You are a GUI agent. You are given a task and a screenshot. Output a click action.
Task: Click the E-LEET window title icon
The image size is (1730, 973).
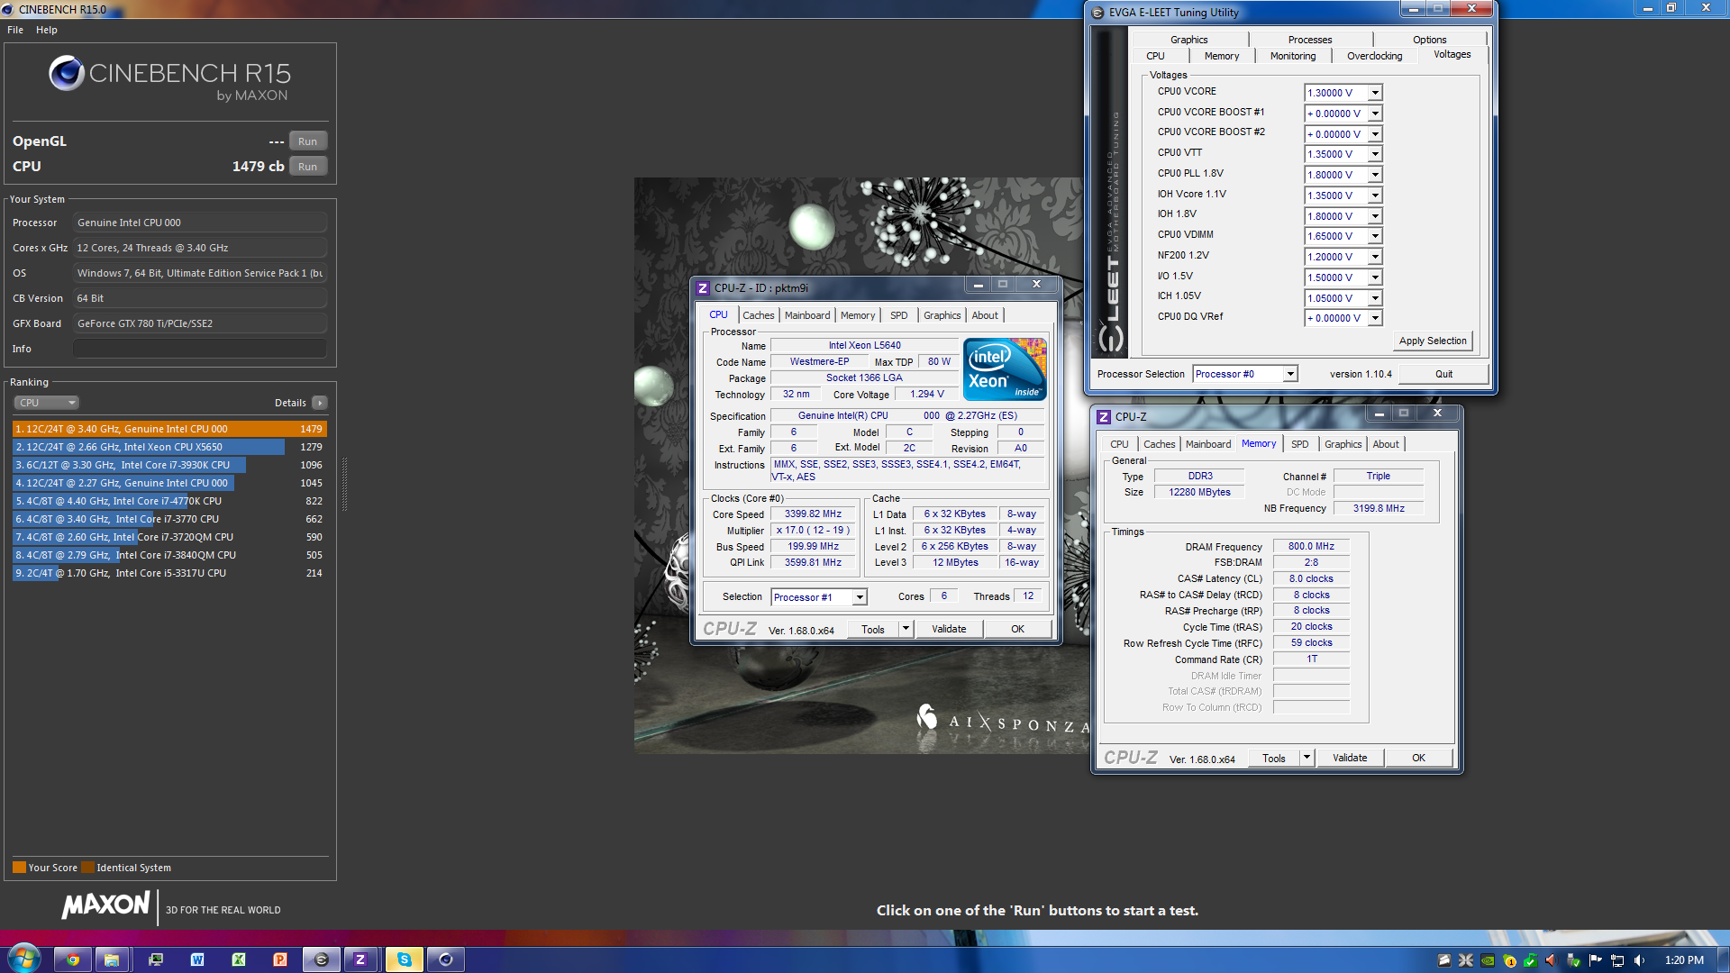pos(1097,13)
